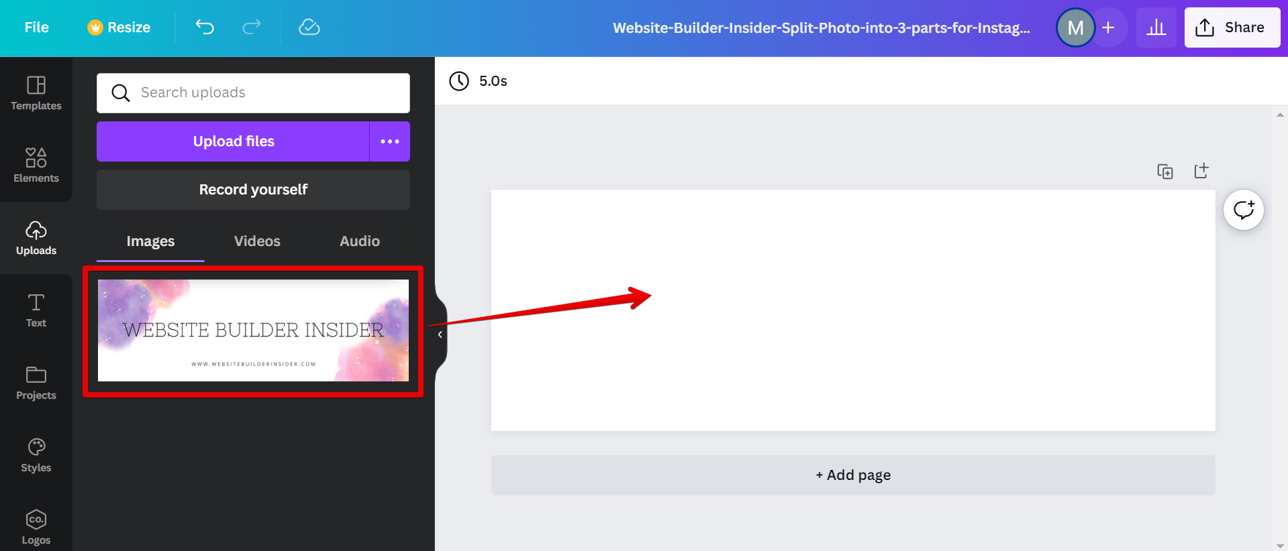Click the Share button

1232,27
